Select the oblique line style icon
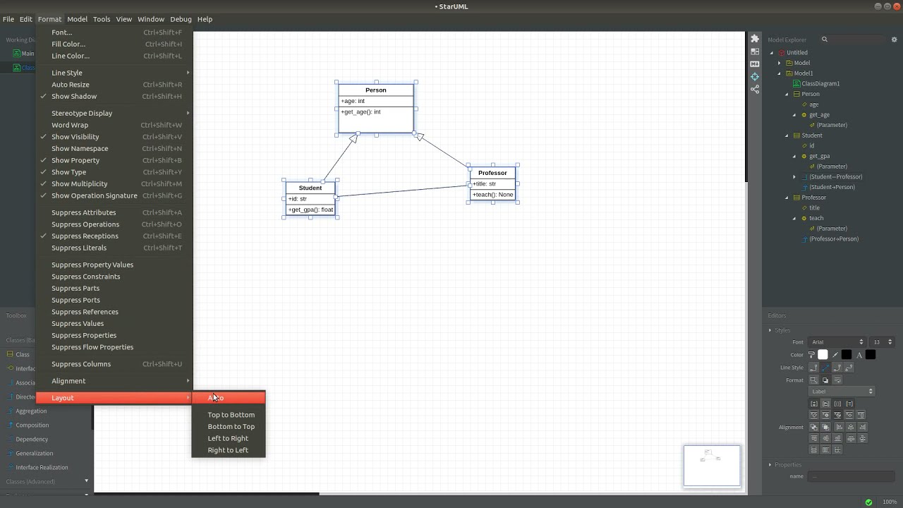Viewport: 903px width, 508px height. click(x=825, y=368)
